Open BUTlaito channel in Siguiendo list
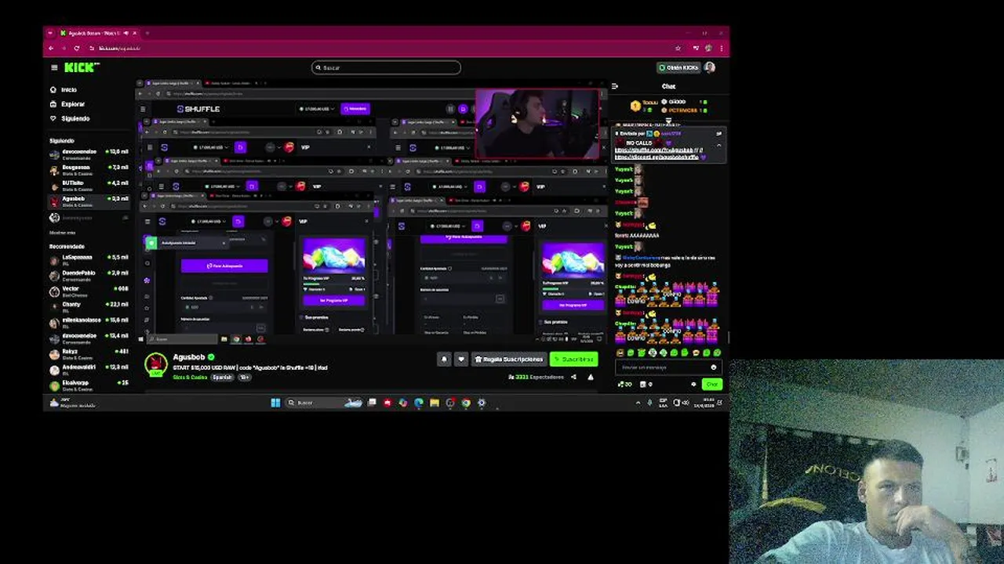This screenshot has width=1004, height=564. pos(89,185)
